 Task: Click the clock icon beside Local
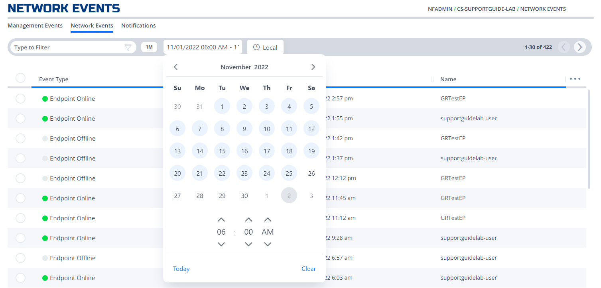click(x=256, y=47)
